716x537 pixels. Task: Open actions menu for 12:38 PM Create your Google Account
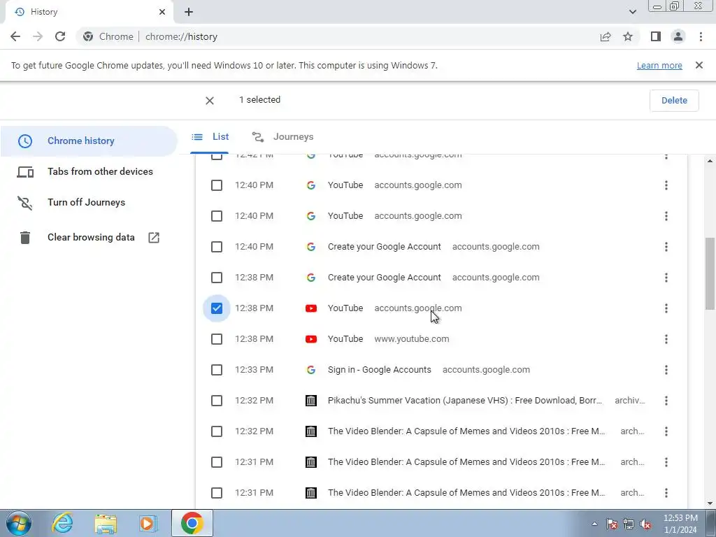coord(666,278)
